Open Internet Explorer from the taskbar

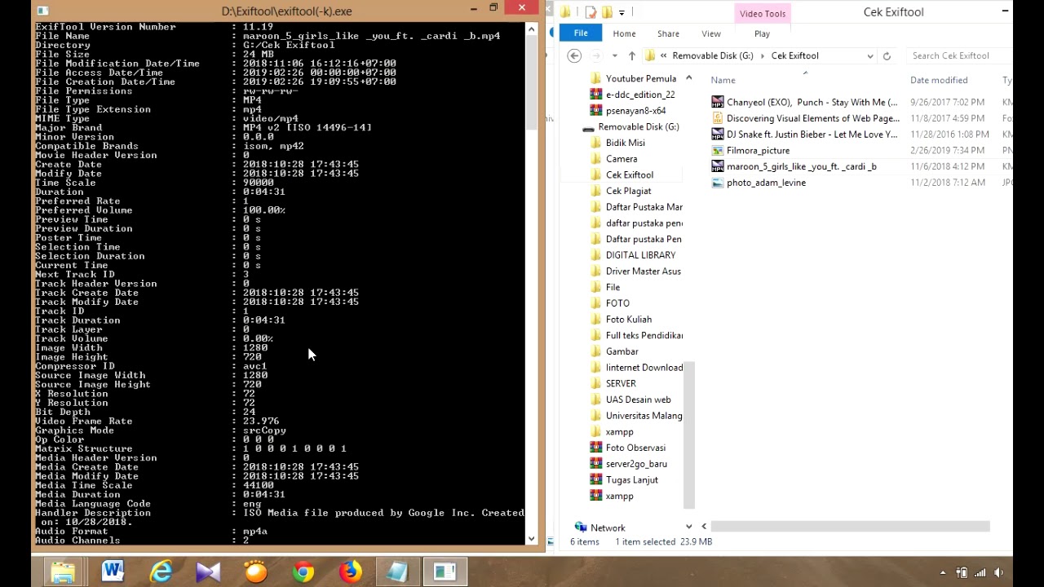(161, 572)
